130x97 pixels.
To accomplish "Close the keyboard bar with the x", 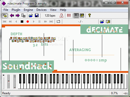I will pos(4,75).
